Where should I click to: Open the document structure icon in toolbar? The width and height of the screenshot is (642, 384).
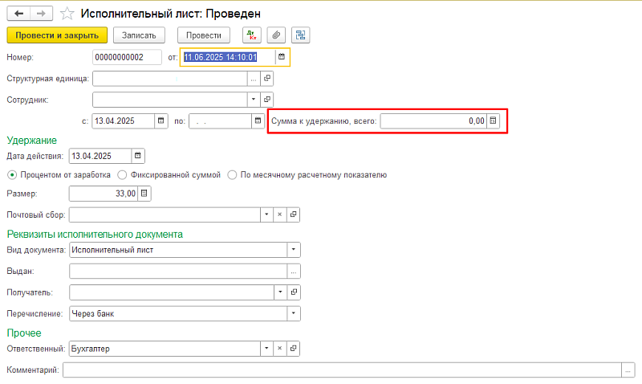point(300,35)
